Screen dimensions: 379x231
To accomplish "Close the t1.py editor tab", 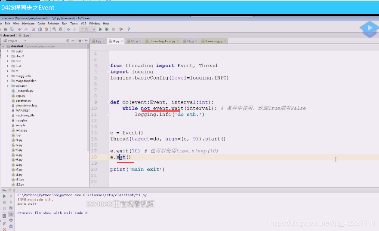I will [x=122, y=41].
